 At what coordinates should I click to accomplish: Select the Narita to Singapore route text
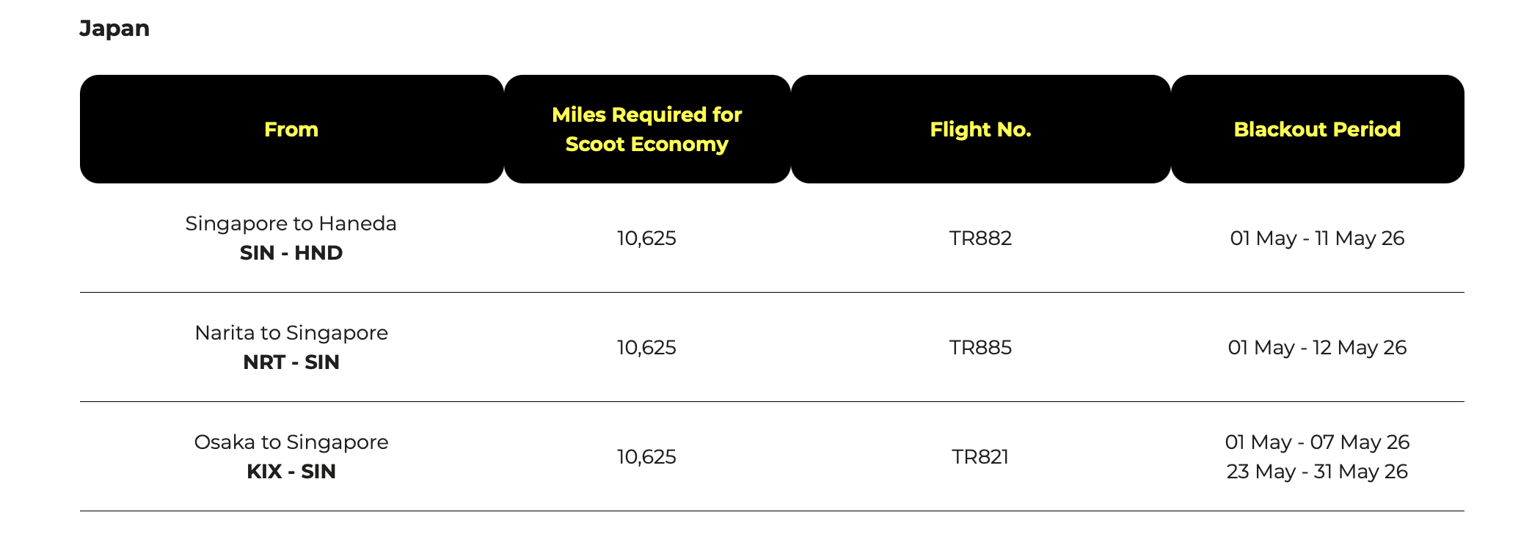coord(291,332)
